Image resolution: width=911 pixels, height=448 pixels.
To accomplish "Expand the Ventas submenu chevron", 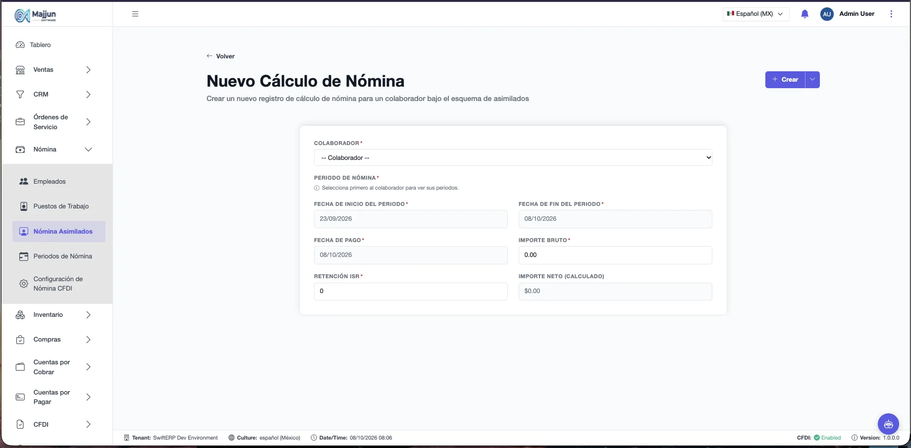I will pyautogui.click(x=88, y=70).
